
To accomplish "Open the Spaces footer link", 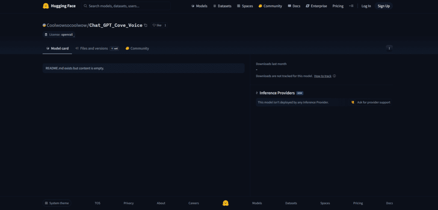I will 325,203.
